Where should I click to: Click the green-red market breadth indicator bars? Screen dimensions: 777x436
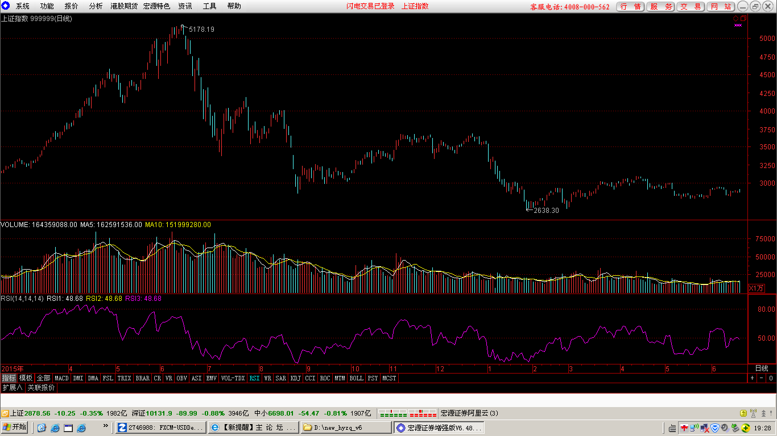click(x=407, y=413)
